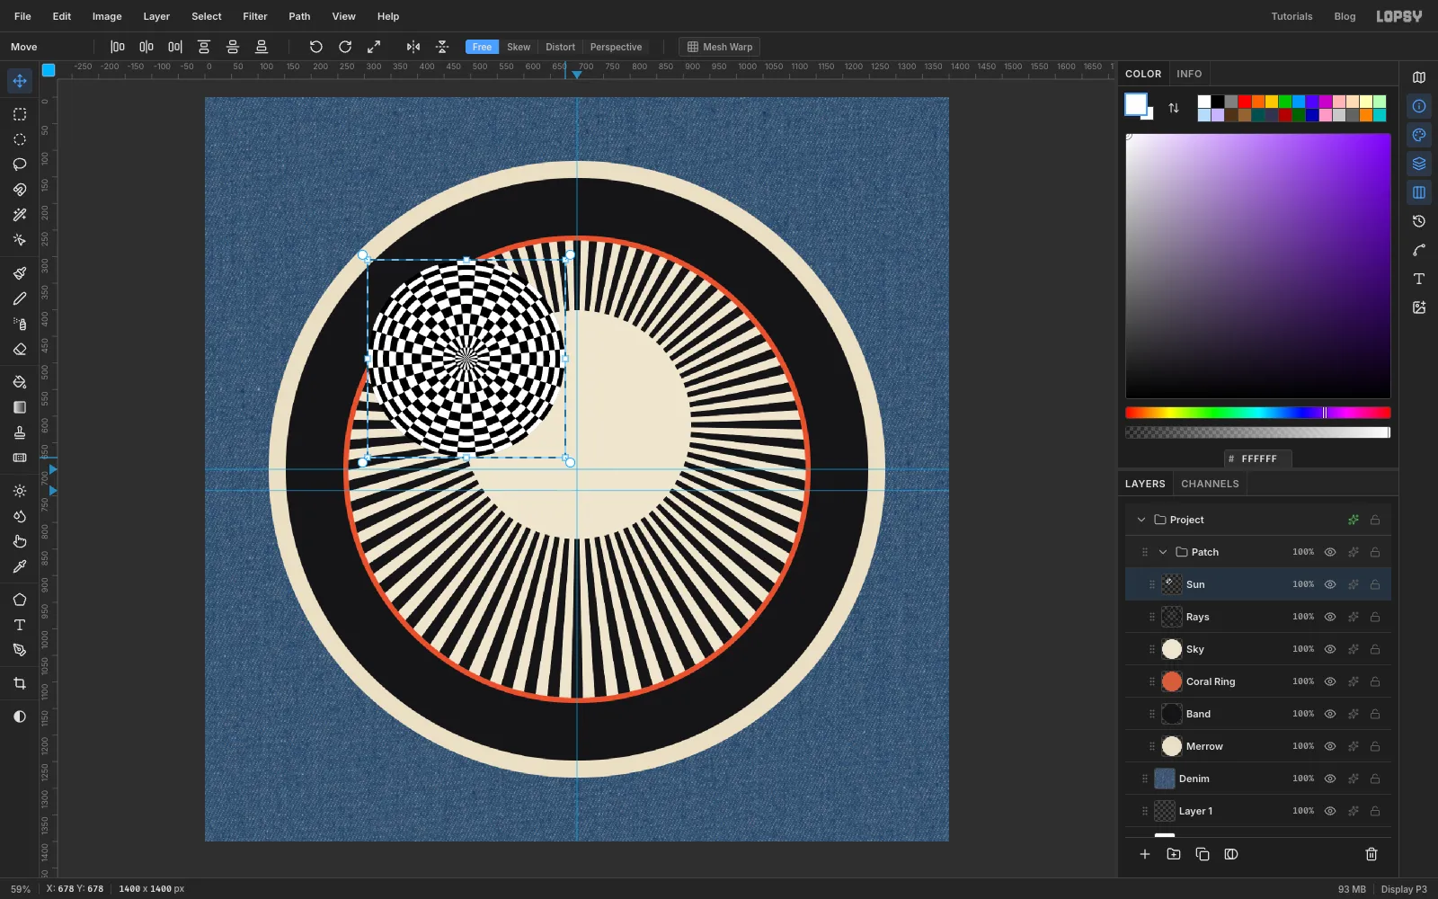Viewport: 1438px width, 899px height.
Task: Flip selection horizontally
Action: point(413,47)
